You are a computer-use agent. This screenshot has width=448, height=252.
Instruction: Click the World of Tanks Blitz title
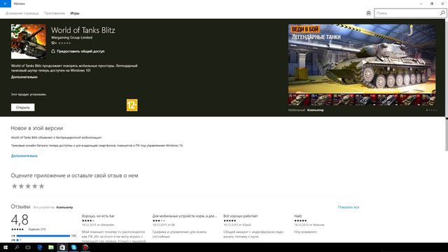click(x=83, y=30)
